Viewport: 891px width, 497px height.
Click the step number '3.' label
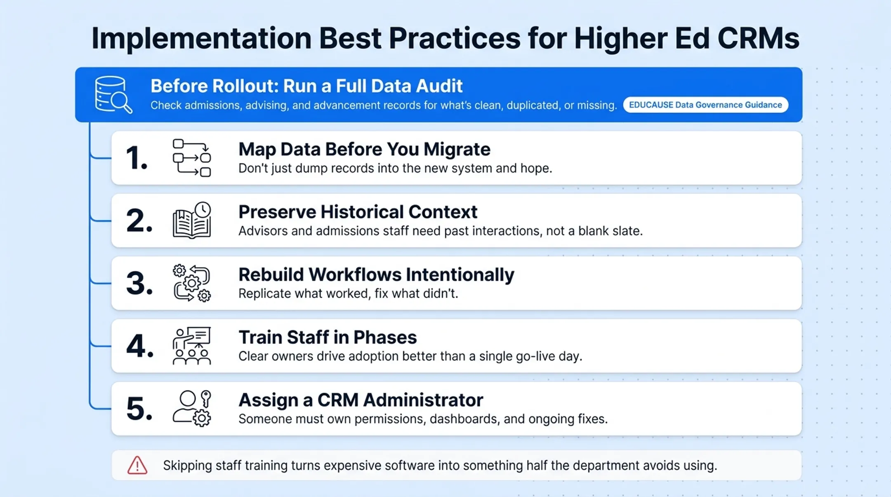tap(139, 284)
